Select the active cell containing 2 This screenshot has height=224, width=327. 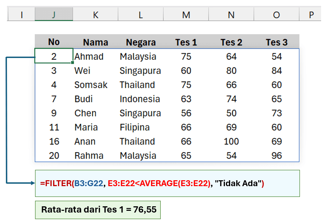click(54, 56)
